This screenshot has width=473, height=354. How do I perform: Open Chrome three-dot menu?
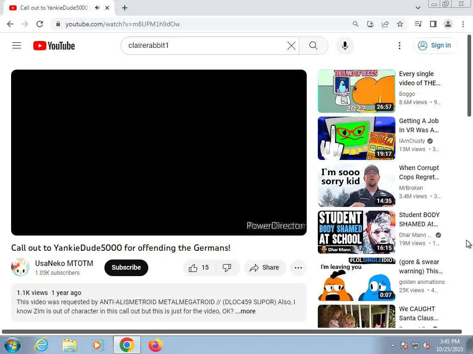pos(463,24)
